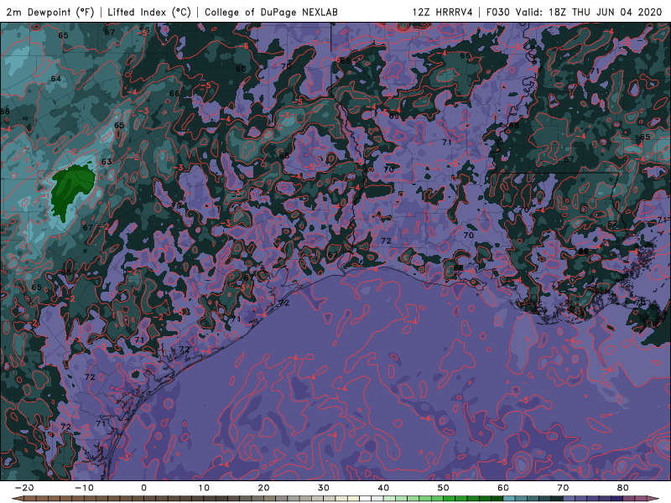671x503 pixels.
Task: Click the 20 label on the color scale
Action: pos(263,488)
